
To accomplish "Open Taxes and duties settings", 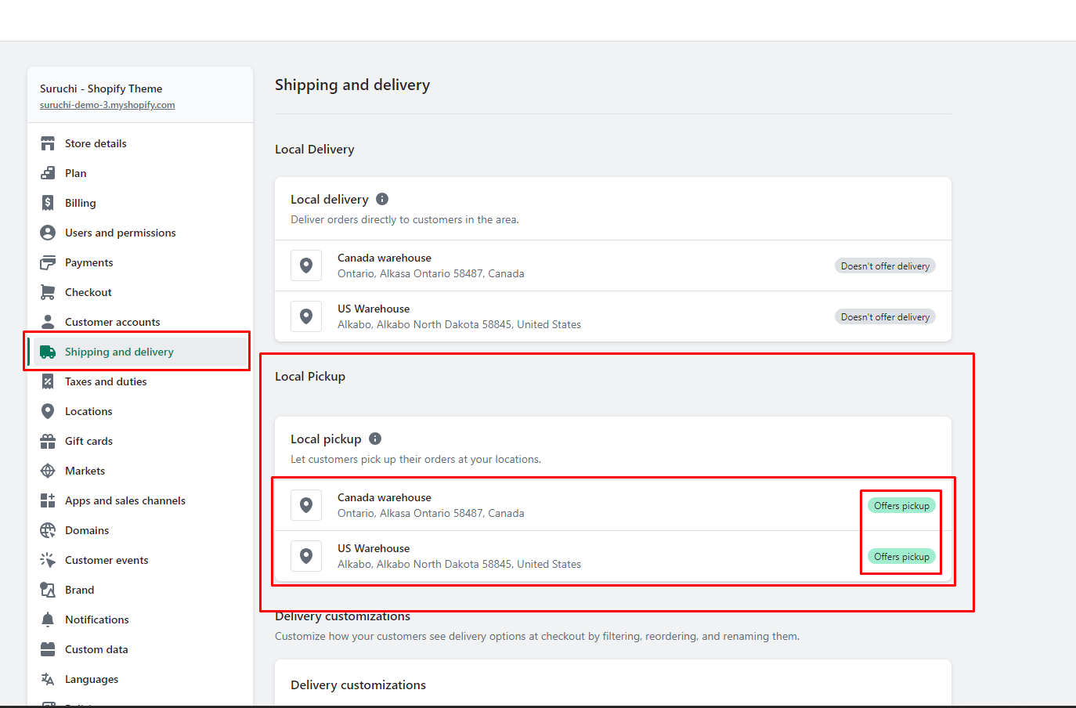I will click(x=106, y=381).
